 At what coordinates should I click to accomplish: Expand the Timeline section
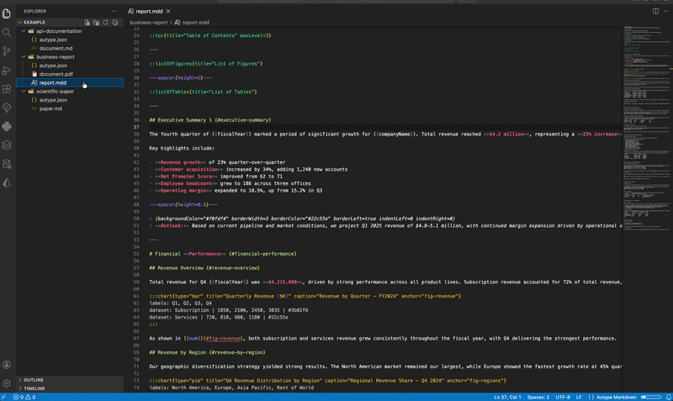tap(34, 388)
